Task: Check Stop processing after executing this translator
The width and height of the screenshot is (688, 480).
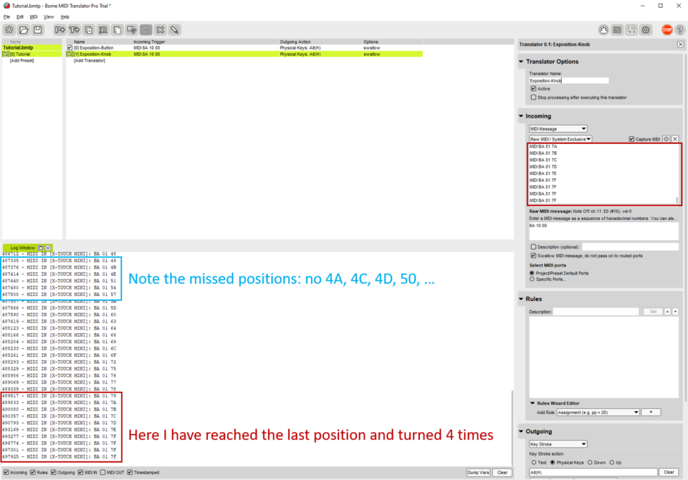Action: coord(533,97)
